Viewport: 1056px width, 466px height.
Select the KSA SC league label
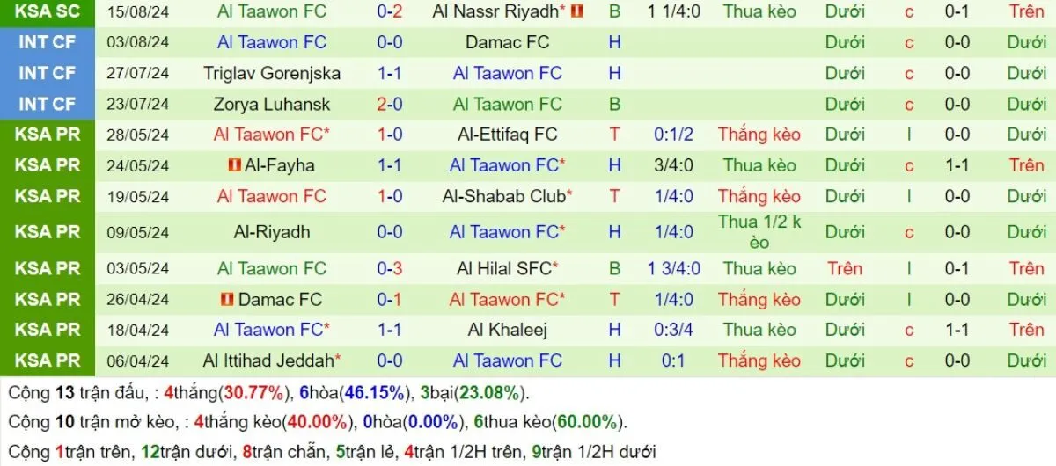click(x=48, y=11)
